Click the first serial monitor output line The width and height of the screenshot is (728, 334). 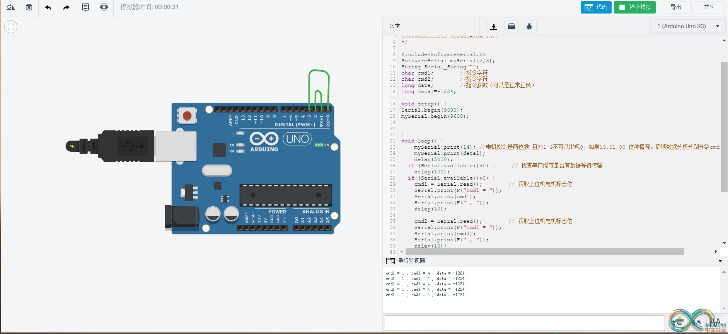pos(425,273)
